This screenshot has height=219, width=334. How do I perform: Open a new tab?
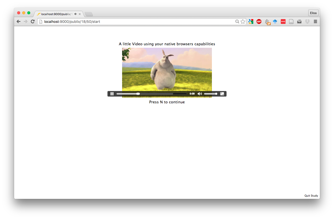tap(89, 14)
